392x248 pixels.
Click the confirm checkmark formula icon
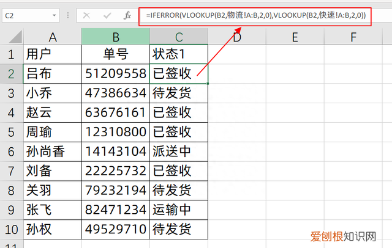(x=107, y=16)
